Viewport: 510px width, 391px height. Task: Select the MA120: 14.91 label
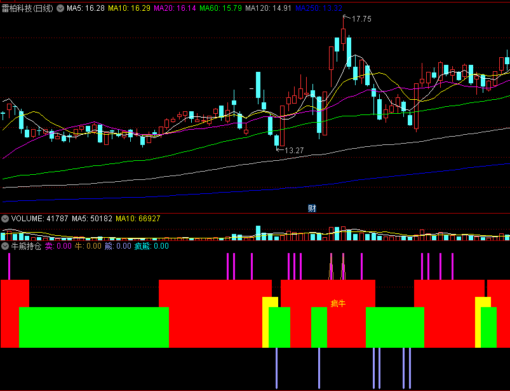coord(268,8)
